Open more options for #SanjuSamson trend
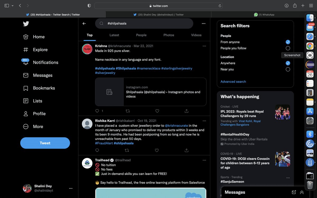The width and height of the screenshot is (317, 198). point(288,178)
